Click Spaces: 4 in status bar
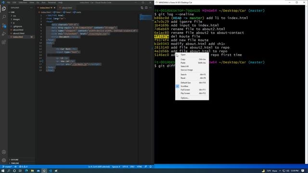Screen dimensions: 308x173 pos(116,167)
